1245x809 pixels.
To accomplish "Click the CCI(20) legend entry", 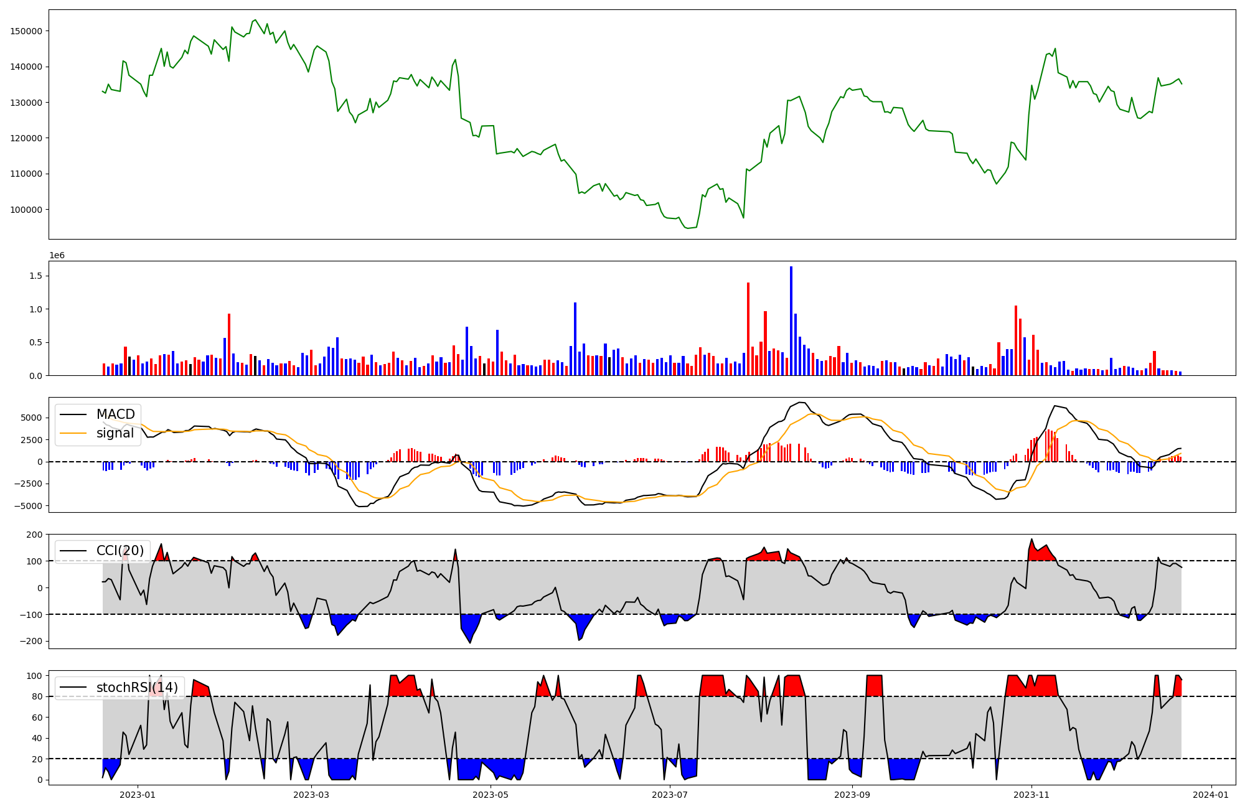I will click(x=120, y=551).
